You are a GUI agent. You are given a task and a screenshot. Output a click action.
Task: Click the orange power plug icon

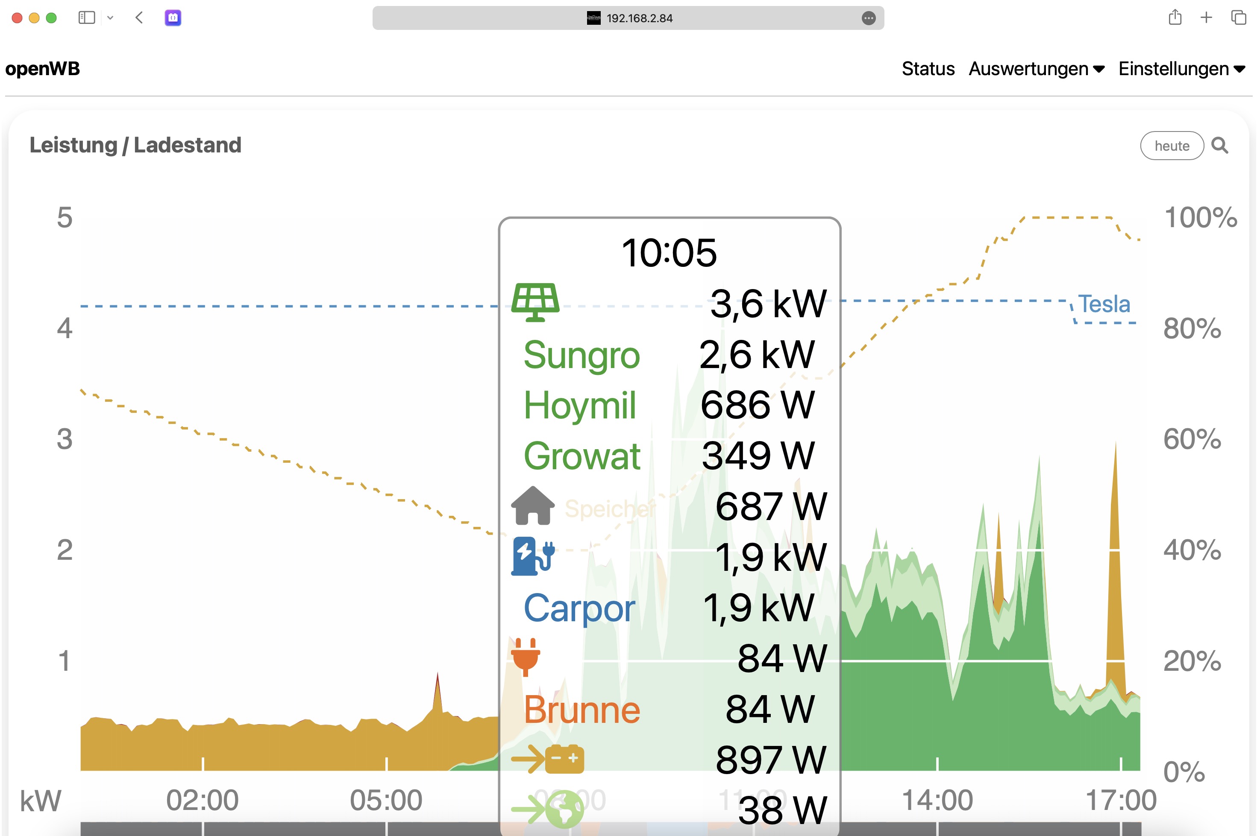[x=526, y=657]
